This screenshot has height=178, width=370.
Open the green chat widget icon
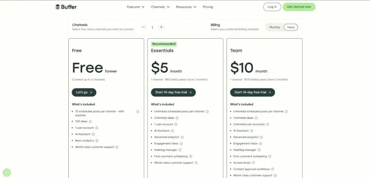tap(7, 173)
